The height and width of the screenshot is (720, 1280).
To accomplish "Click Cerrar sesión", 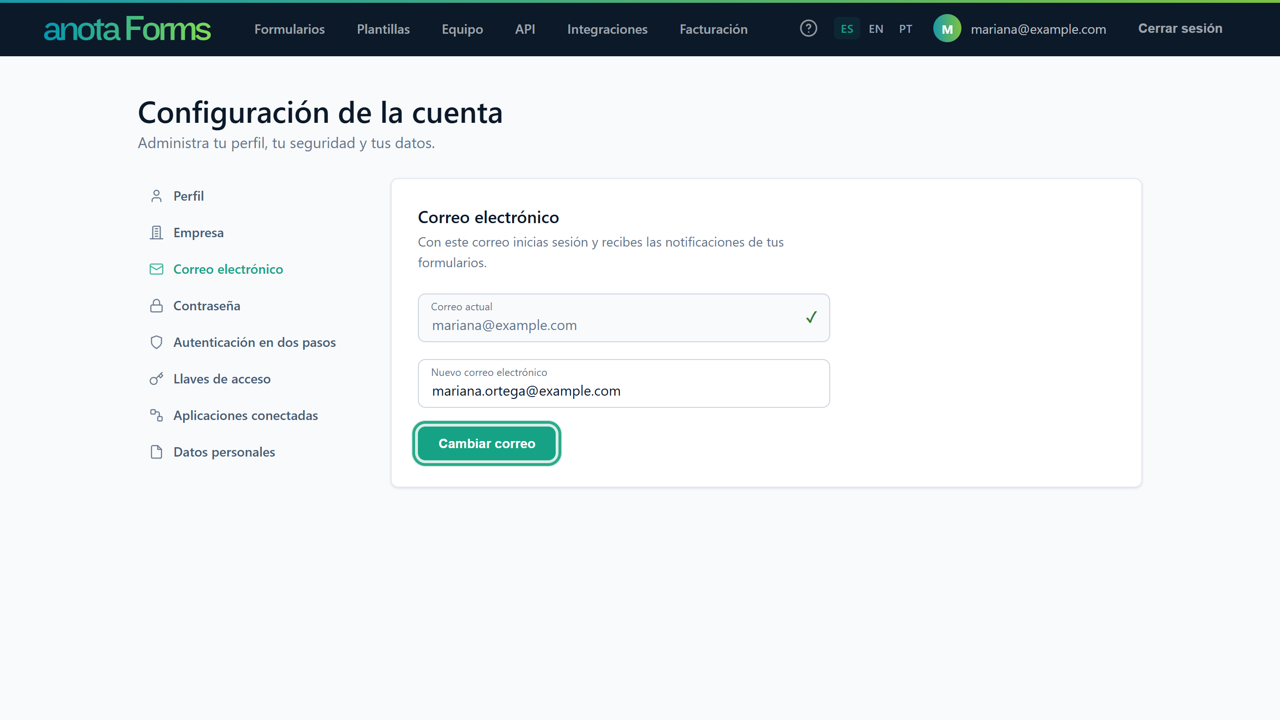I will pos(1180,28).
